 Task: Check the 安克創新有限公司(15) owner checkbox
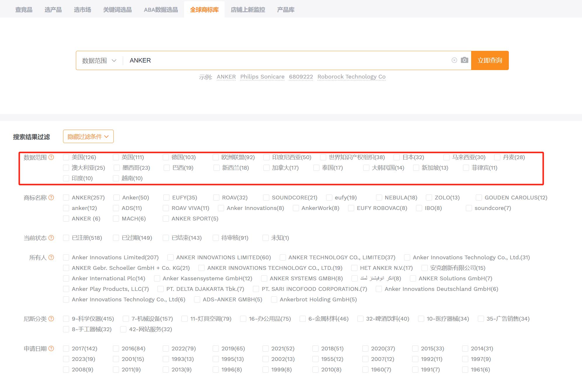425,268
